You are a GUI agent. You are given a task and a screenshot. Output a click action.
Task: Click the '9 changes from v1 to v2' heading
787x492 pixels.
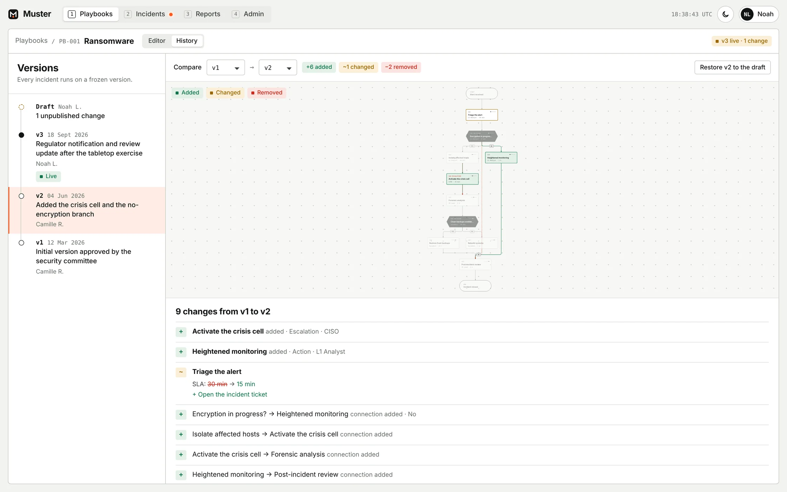pos(223,312)
